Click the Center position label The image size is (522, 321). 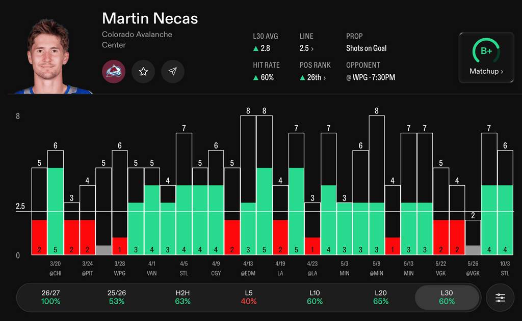[114, 45]
